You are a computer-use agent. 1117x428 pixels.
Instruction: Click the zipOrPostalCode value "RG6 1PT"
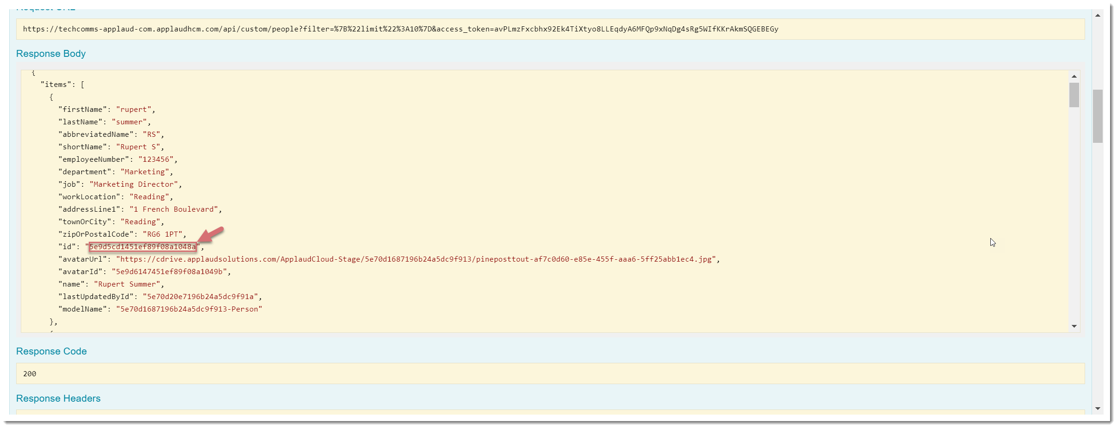pos(162,234)
